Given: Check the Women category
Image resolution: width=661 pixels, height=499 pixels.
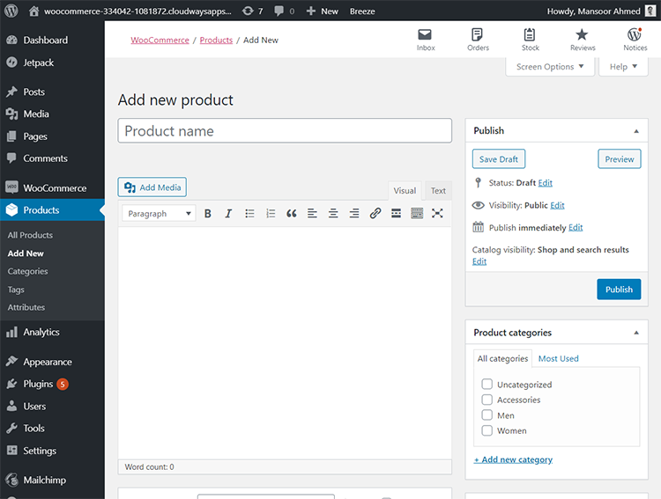Looking at the screenshot, I should coord(486,430).
